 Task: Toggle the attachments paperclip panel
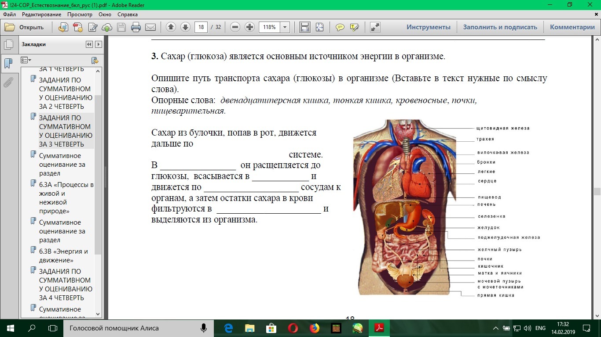[x=8, y=82]
